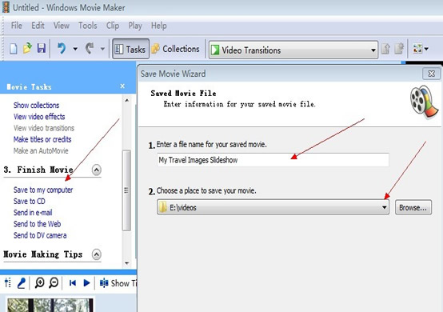Click the Redo arrow icon
This screenshot has width=443, height=312.
[x=90, y=48]
